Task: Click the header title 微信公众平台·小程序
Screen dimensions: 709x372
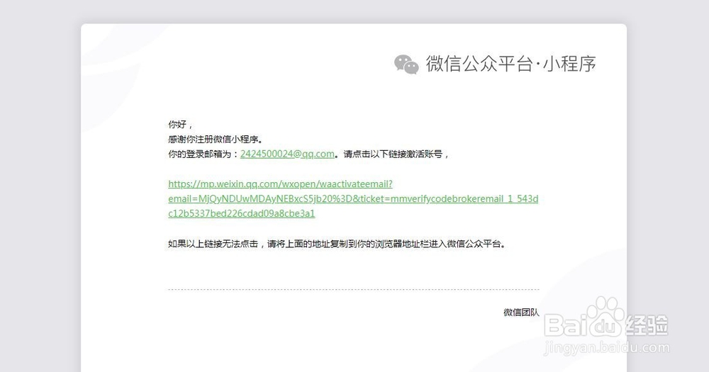Action: [x=510, y=64]
